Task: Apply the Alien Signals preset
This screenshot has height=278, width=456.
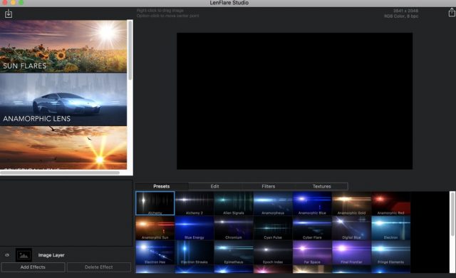Action: click(x=234, y=203)
